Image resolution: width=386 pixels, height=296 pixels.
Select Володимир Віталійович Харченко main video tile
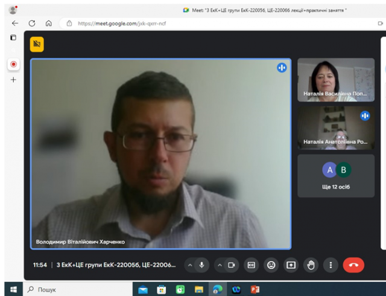pyautogui.click(x=161, y=154)
